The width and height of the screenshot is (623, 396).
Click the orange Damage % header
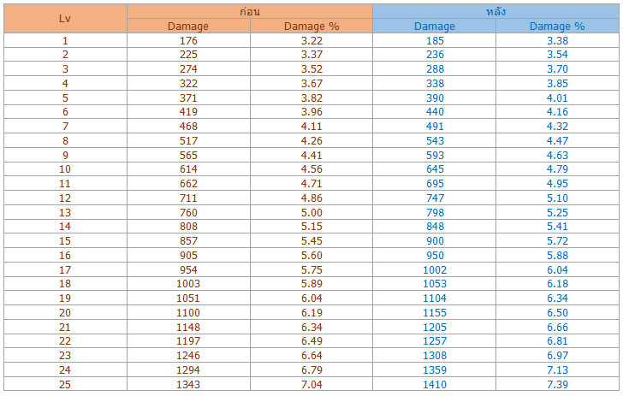coord(311,27)
